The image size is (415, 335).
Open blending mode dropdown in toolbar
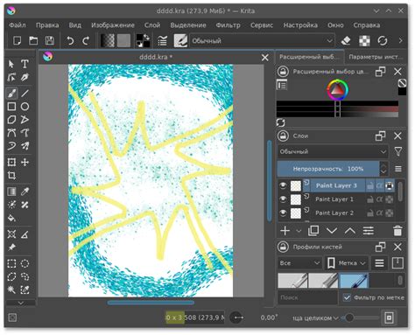click(x=262, y=40)
